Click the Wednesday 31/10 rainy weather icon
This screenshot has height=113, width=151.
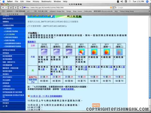[44, 52]
